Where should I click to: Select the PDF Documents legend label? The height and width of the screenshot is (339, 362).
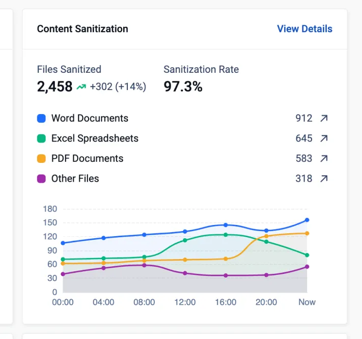87,158
